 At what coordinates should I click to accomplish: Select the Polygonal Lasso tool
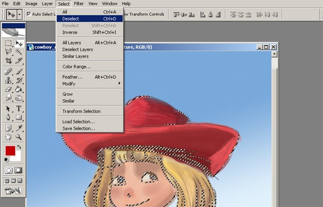8,52
